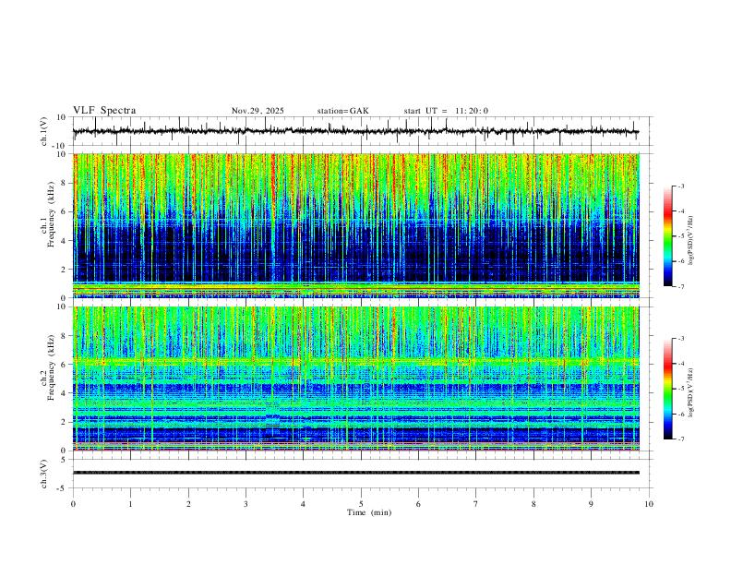Viewport: 731px width, 565px height.
Task: Click tick label 7 on Time axis
Action: [x=476, y=504]
